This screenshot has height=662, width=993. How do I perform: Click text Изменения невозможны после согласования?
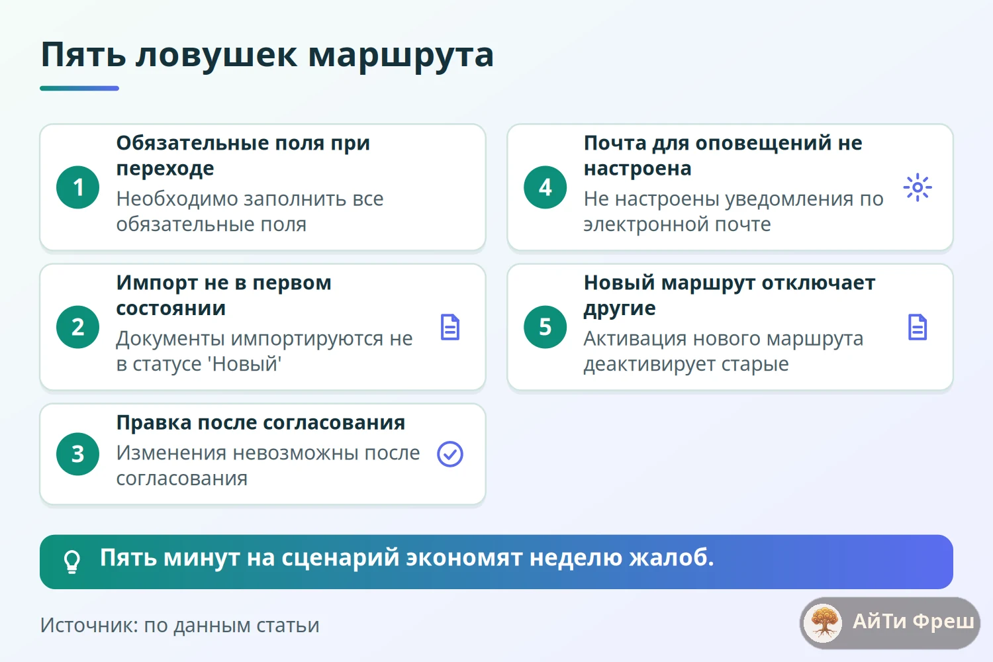coord(268,466)
